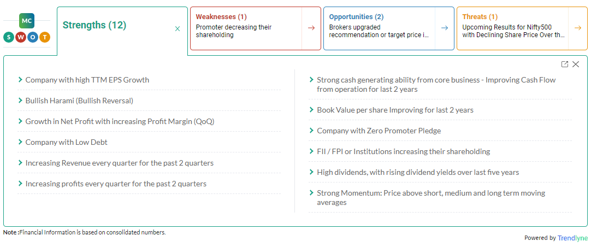591x247 pixels.
Task: Expand Threats card via orange arrow
Action: [577, 28]
